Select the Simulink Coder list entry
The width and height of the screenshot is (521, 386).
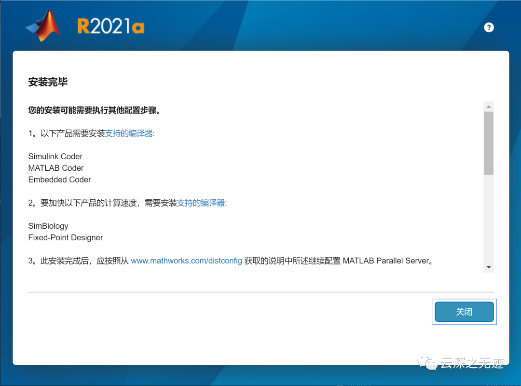[x=55, y=156]
